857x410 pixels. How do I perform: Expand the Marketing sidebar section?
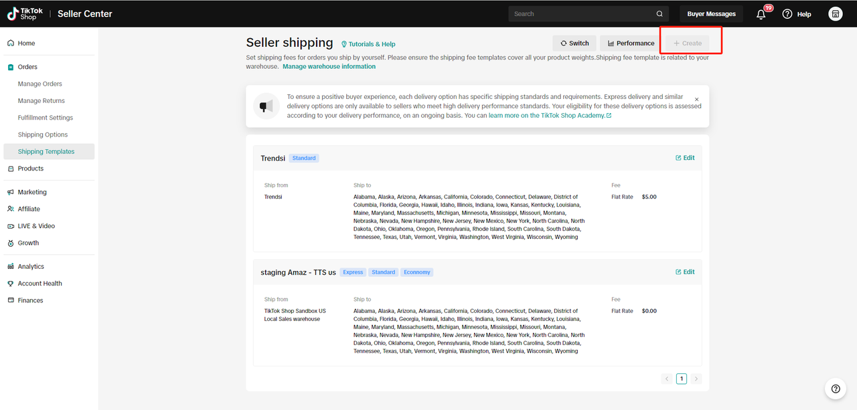(x=32, y=192)
